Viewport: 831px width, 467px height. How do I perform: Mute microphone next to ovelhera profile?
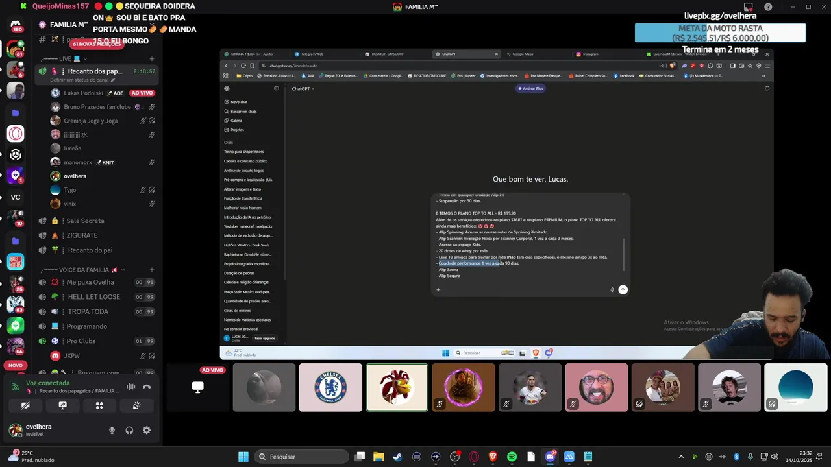112,430
